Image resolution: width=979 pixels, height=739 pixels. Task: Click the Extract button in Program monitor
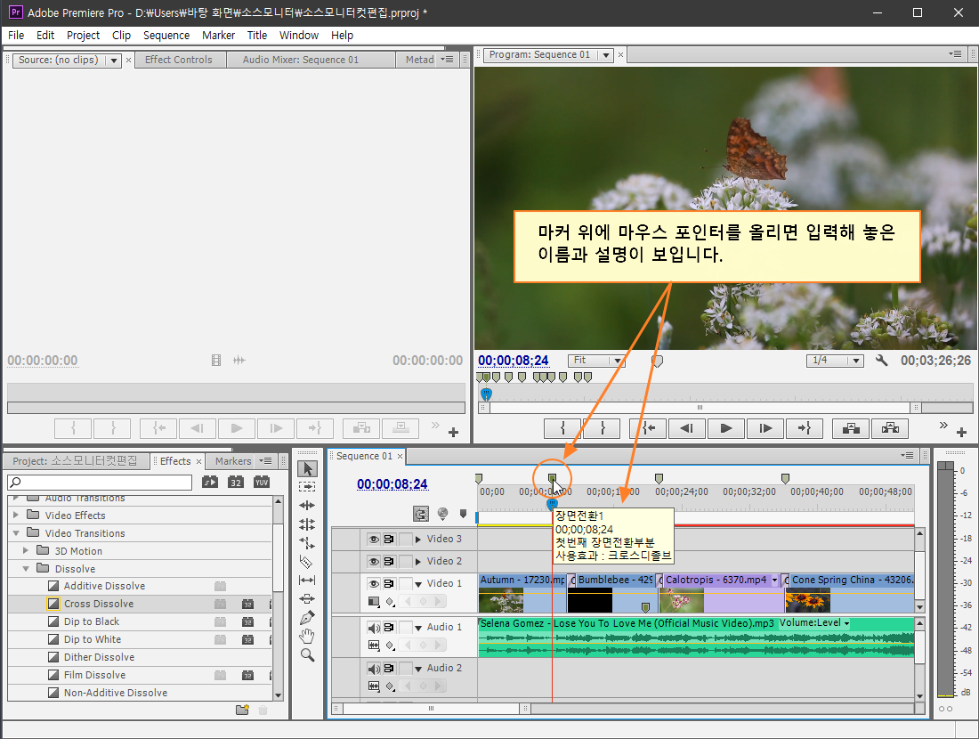coord(890,428)
